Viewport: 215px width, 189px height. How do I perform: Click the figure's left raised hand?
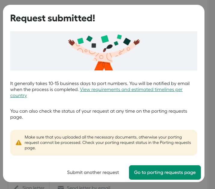click(71, 42)
